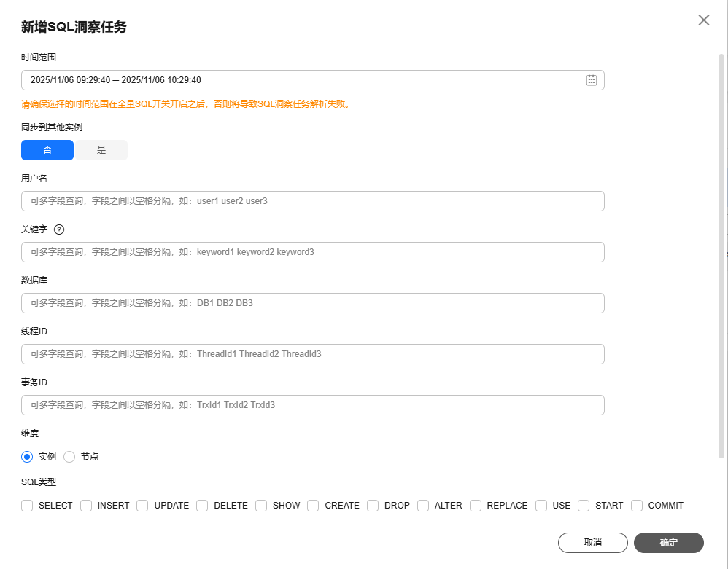Check the DELETE SQL type checkbox
This screenshot has height=569, width=728.
coord(202,505)
